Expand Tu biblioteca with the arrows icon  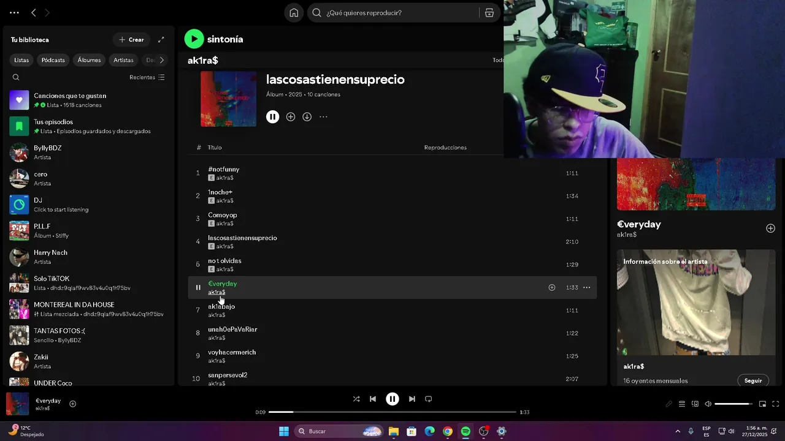[x=161, y=40]
